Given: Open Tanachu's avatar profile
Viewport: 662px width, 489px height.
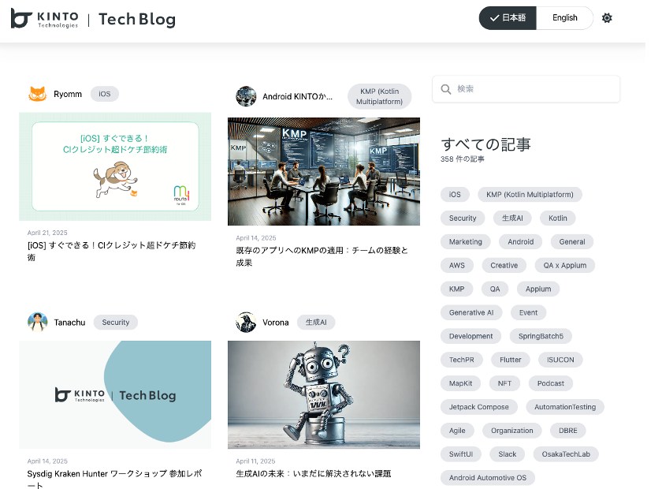Looking at the screenshot, I should click(38, 322).
